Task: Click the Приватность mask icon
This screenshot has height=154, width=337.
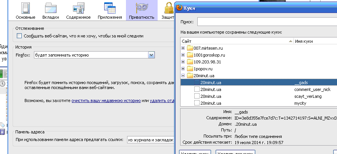Action: pos(141,8)
